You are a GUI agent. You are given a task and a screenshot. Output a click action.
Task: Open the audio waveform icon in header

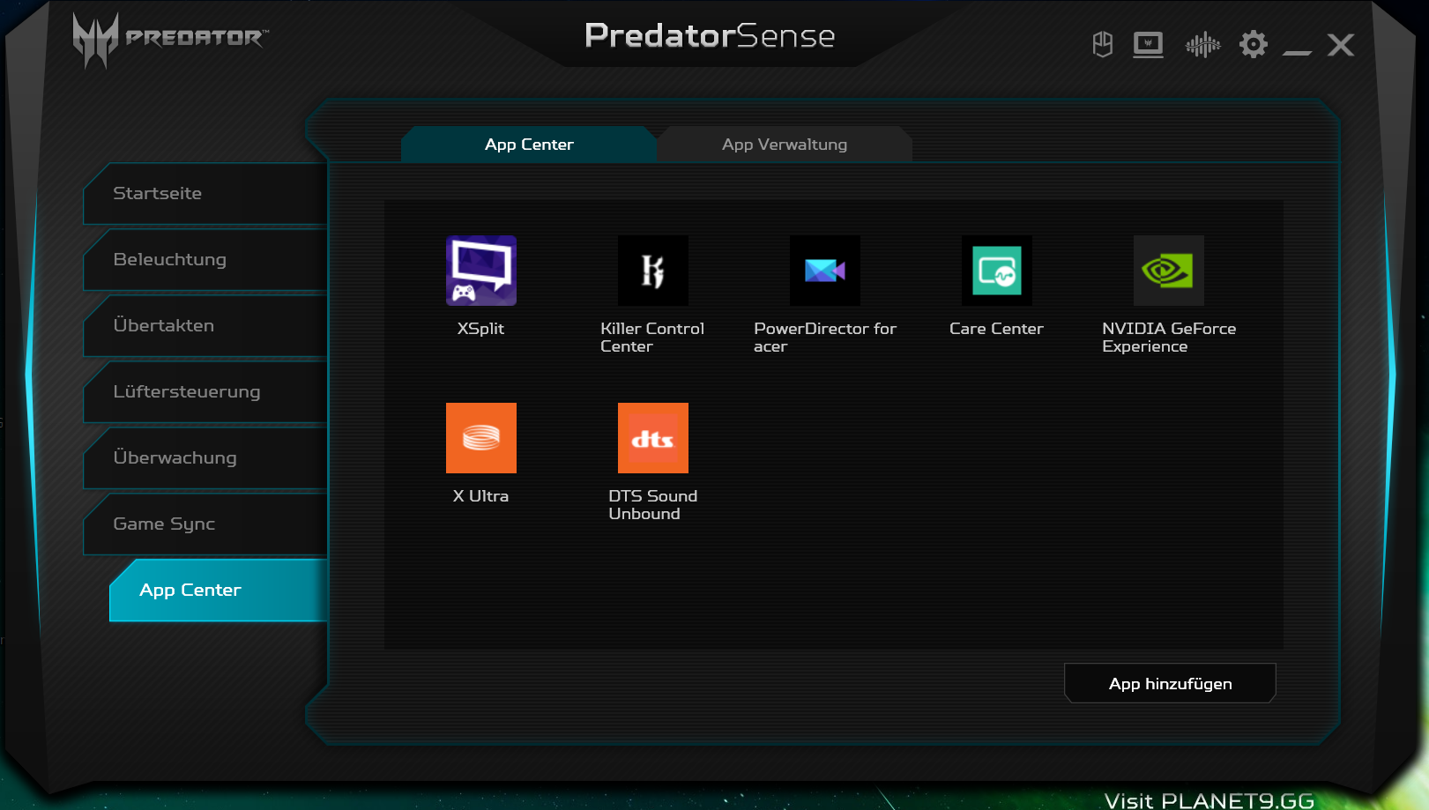point(1202,44)
